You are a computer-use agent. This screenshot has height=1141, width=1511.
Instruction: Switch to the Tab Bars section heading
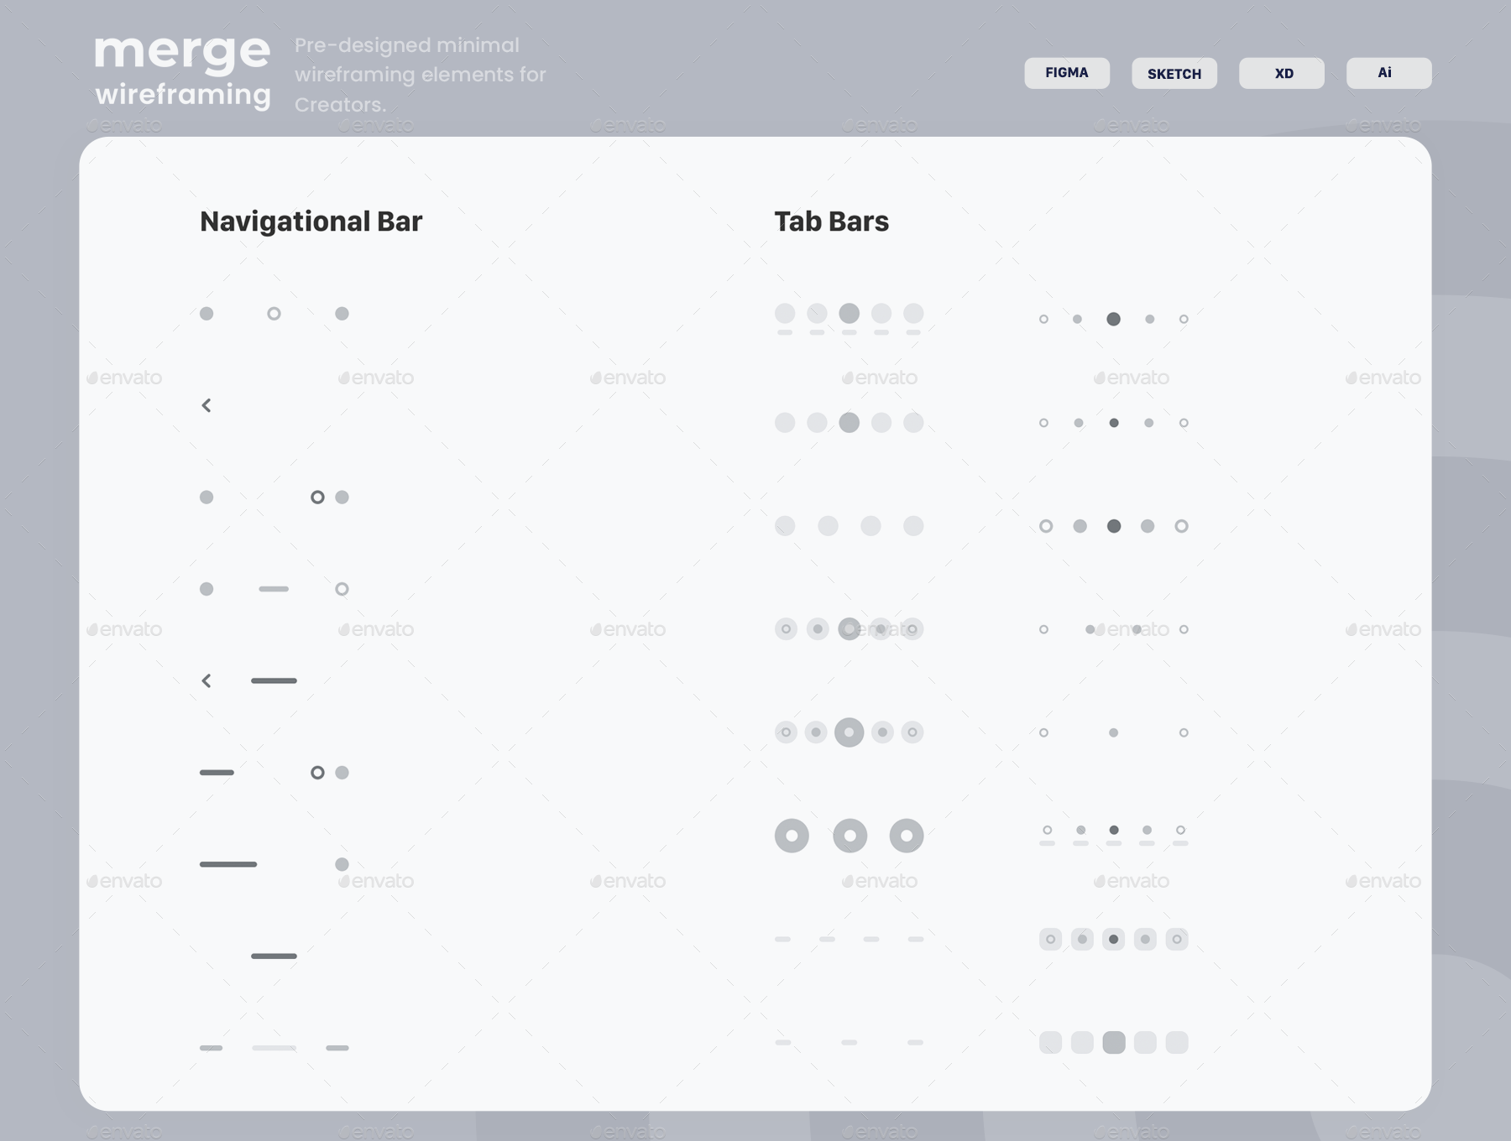[832, 221]
